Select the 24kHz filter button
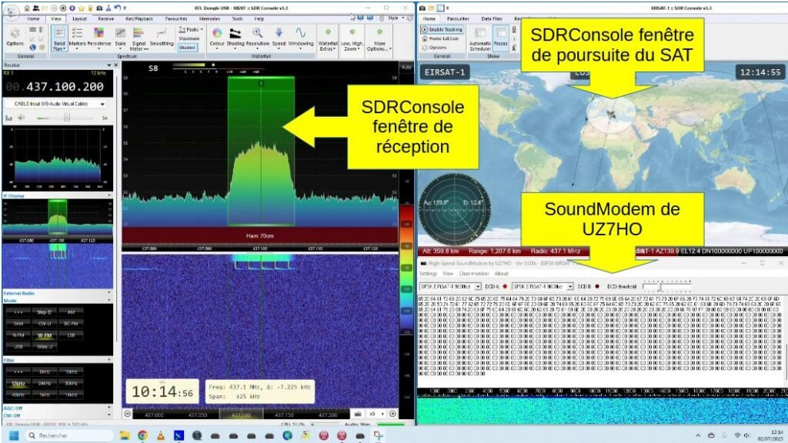This screenshot has height=443, width=788. [45, 383]
